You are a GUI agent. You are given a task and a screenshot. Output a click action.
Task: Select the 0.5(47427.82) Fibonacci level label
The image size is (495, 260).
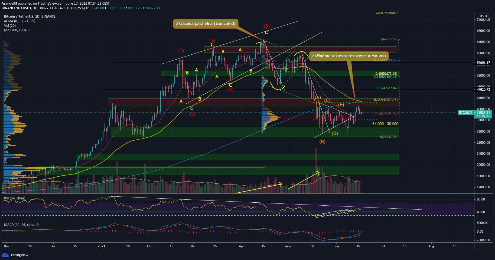tap(387, 88)
